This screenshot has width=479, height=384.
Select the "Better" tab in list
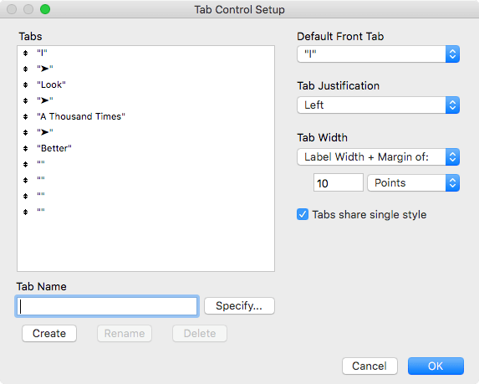click(x=54, y=148)
